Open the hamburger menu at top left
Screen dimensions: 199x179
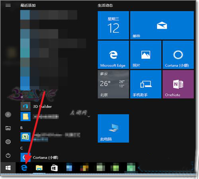pos(8,5)
